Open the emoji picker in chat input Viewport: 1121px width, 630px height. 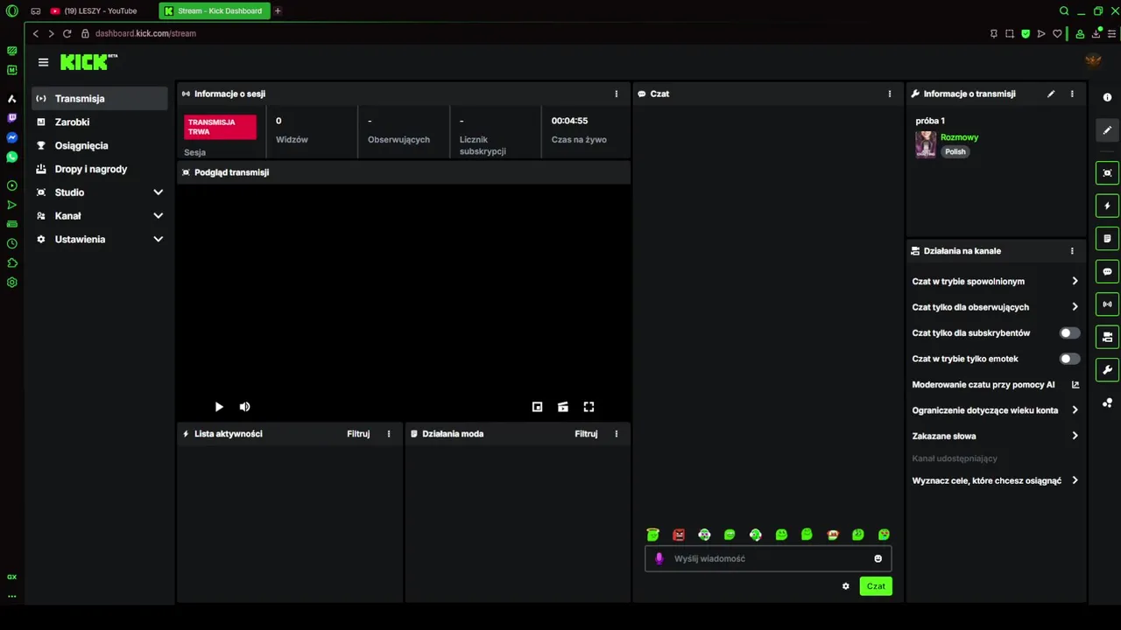(878, 559)
